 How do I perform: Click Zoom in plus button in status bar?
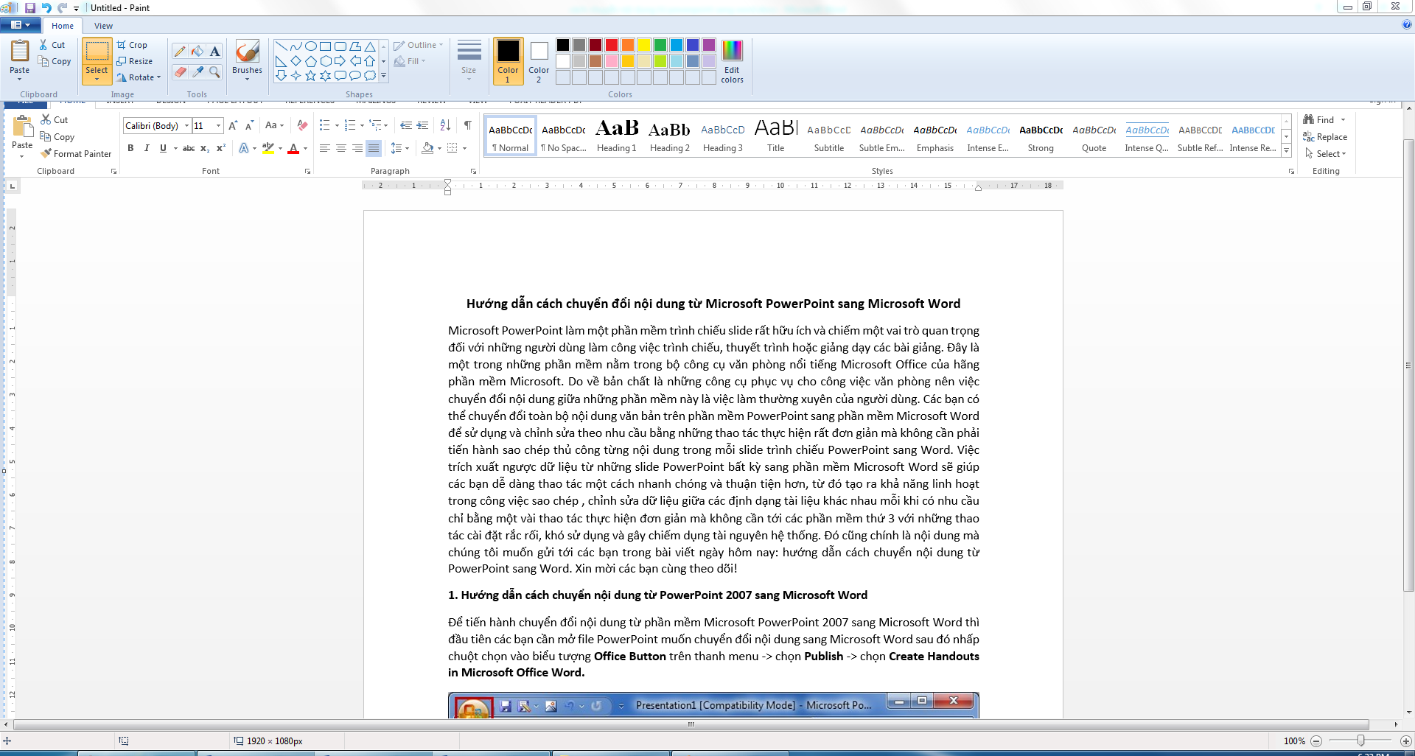pos(1405,741)
